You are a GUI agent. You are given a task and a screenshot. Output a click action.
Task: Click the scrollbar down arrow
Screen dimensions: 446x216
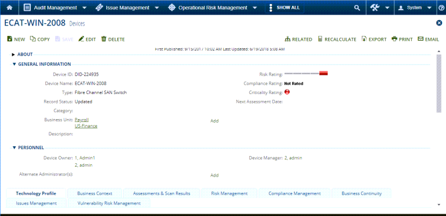(438, 204)
